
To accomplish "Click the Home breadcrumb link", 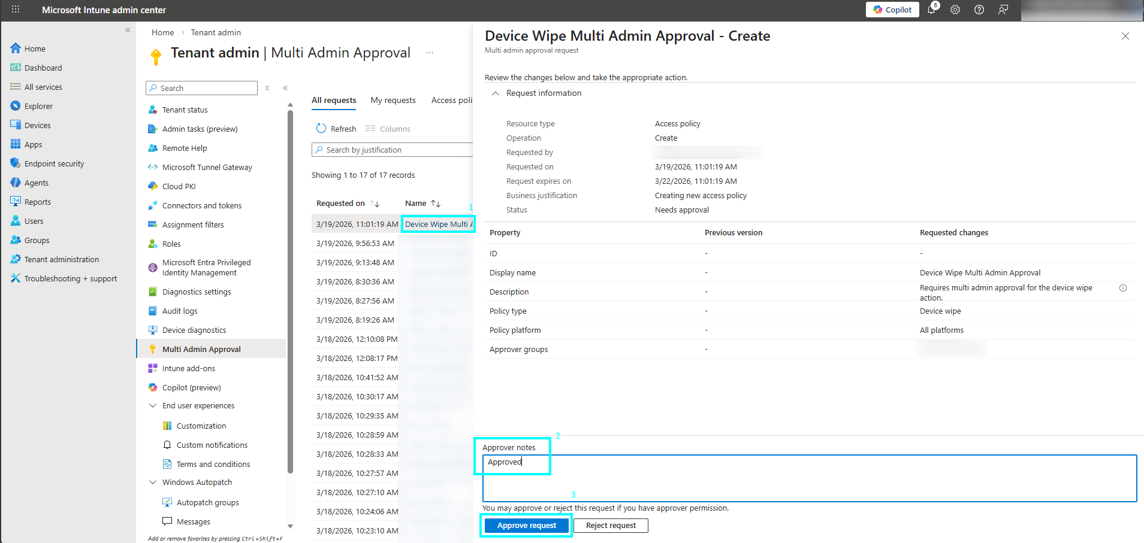I will [x=162, y=32].
